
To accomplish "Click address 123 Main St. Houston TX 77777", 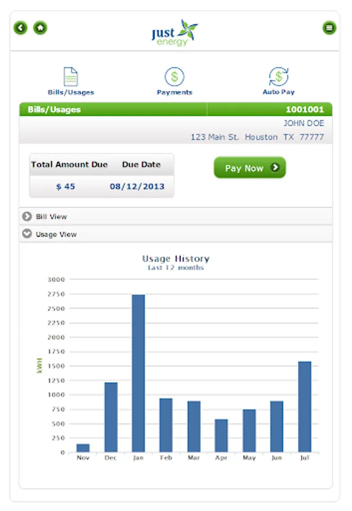I will (257, 137).
